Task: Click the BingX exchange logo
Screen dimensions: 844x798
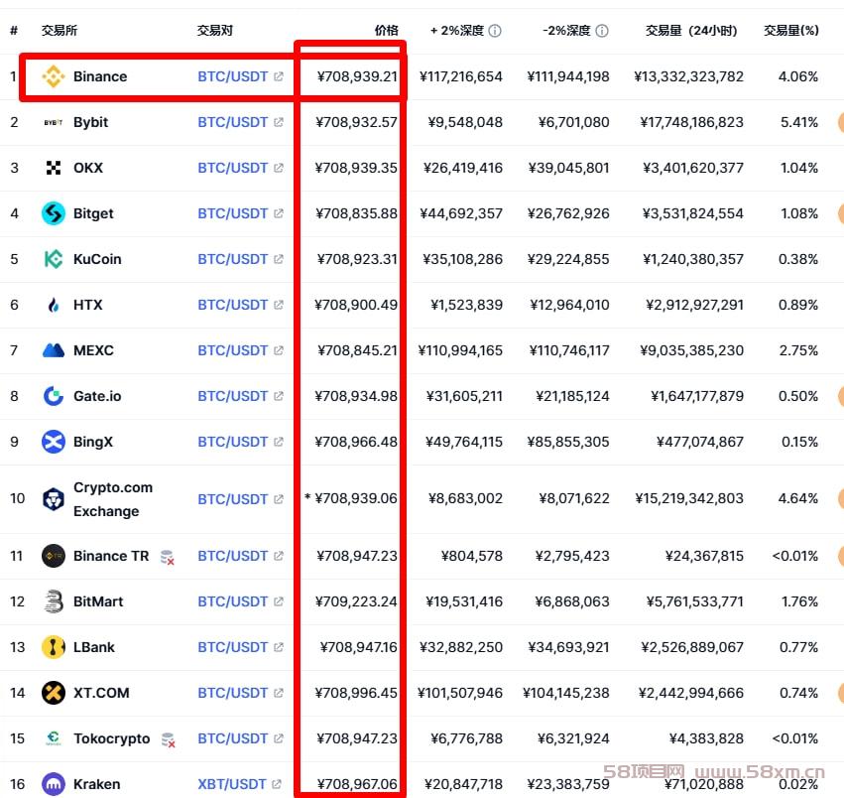Action: [x=54, y=442]
